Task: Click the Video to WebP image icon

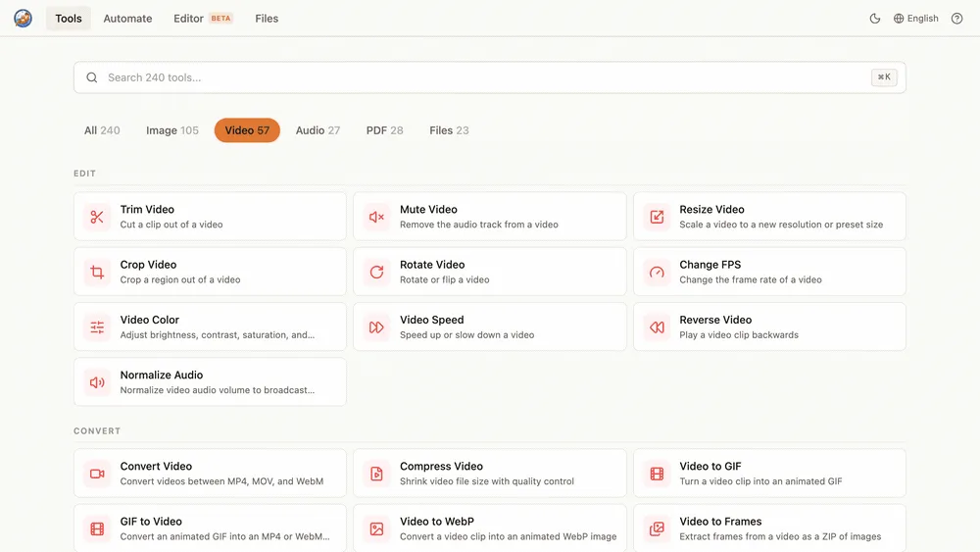Action: (x=376, y=528)
